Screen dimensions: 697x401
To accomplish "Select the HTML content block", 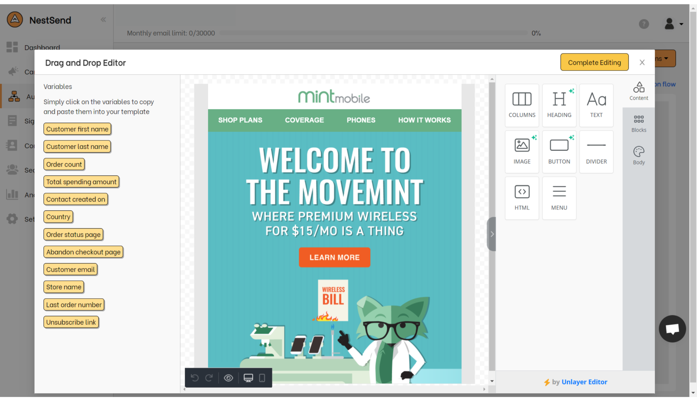I will point(522,198).
